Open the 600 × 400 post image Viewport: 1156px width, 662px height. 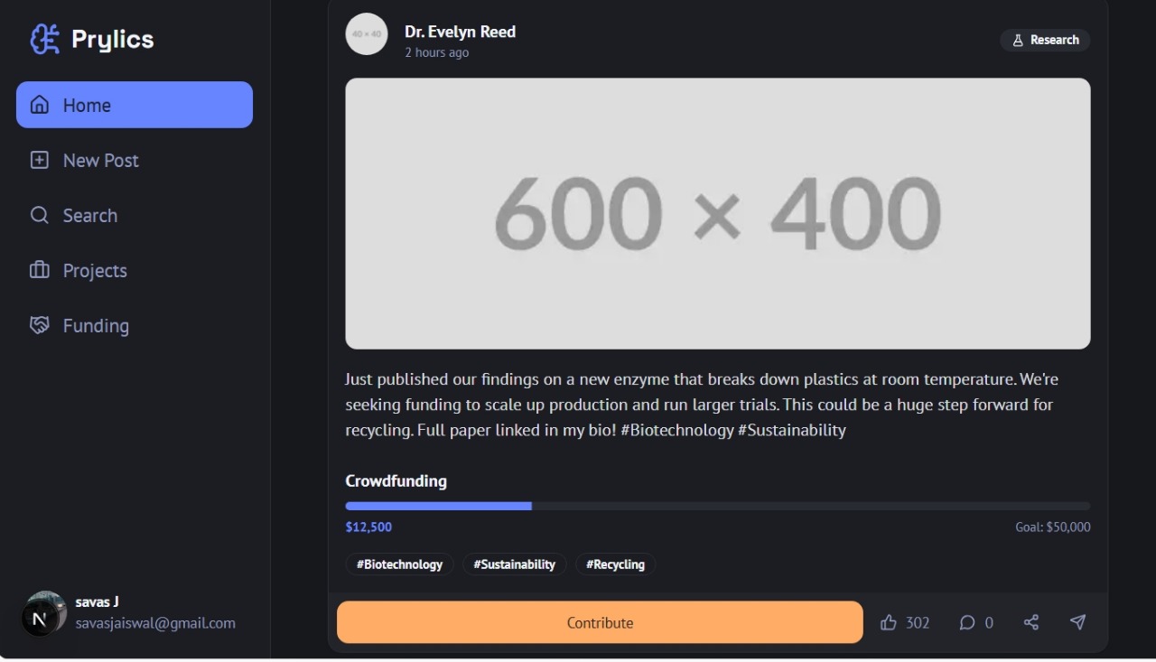point(717,213)
